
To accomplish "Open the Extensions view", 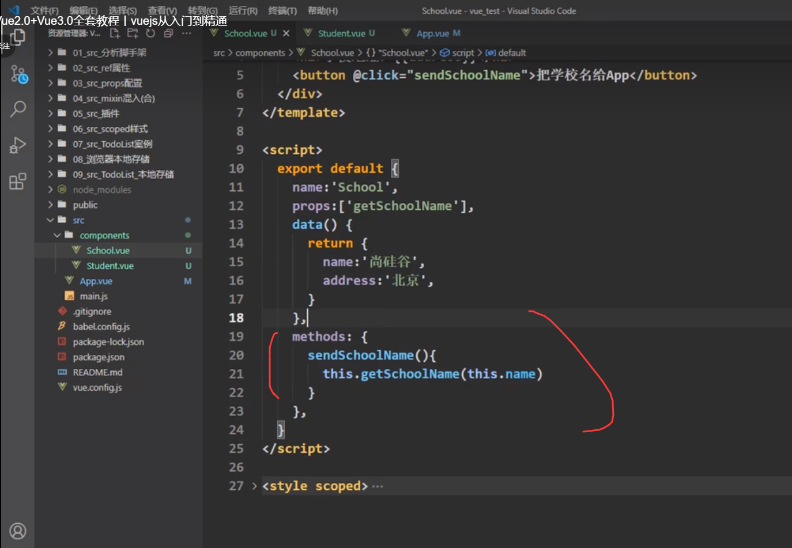I will tap(18, 182).
